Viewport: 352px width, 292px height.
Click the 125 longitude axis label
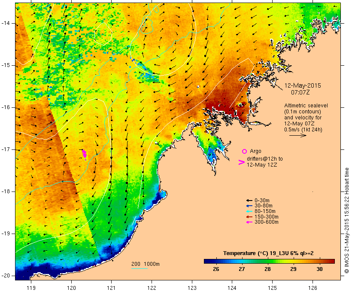[x=273, y=288]
